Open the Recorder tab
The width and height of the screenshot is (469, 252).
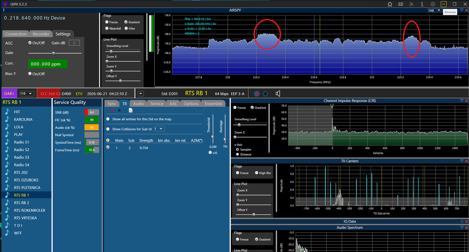(x=41, y=34)
